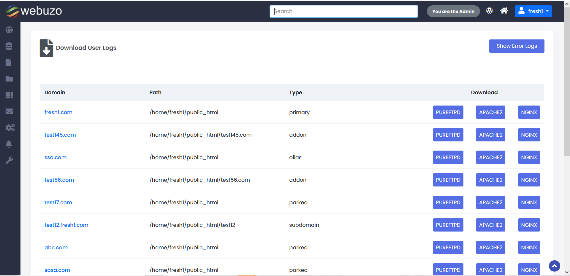Click the webuzo logo

(x=34, y=11)
